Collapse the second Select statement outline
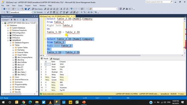Image resolution: width=187 pixels, height=105 pixels. pyautogui.click(x=46, y=39)
